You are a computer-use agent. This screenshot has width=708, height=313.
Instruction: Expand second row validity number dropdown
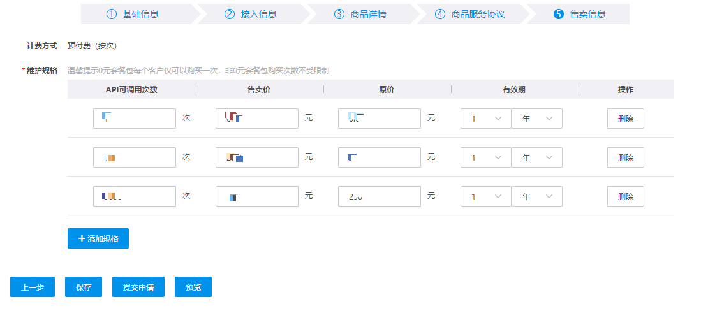pos(485,157)
